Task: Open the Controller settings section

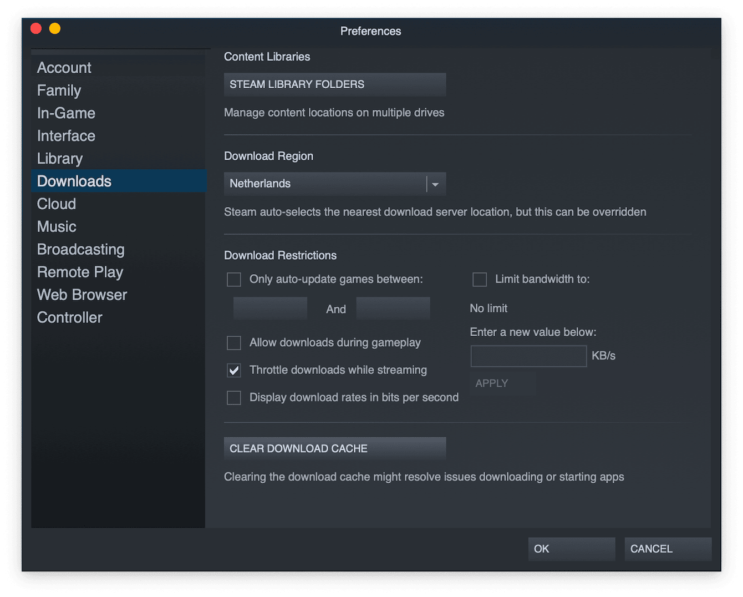Action: pos(69,317)
